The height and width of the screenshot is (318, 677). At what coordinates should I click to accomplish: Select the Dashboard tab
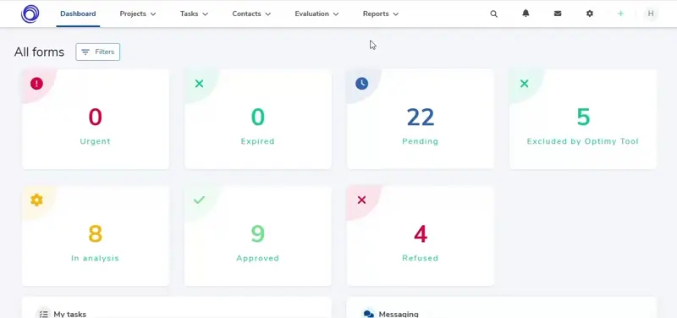coord(78,14)
